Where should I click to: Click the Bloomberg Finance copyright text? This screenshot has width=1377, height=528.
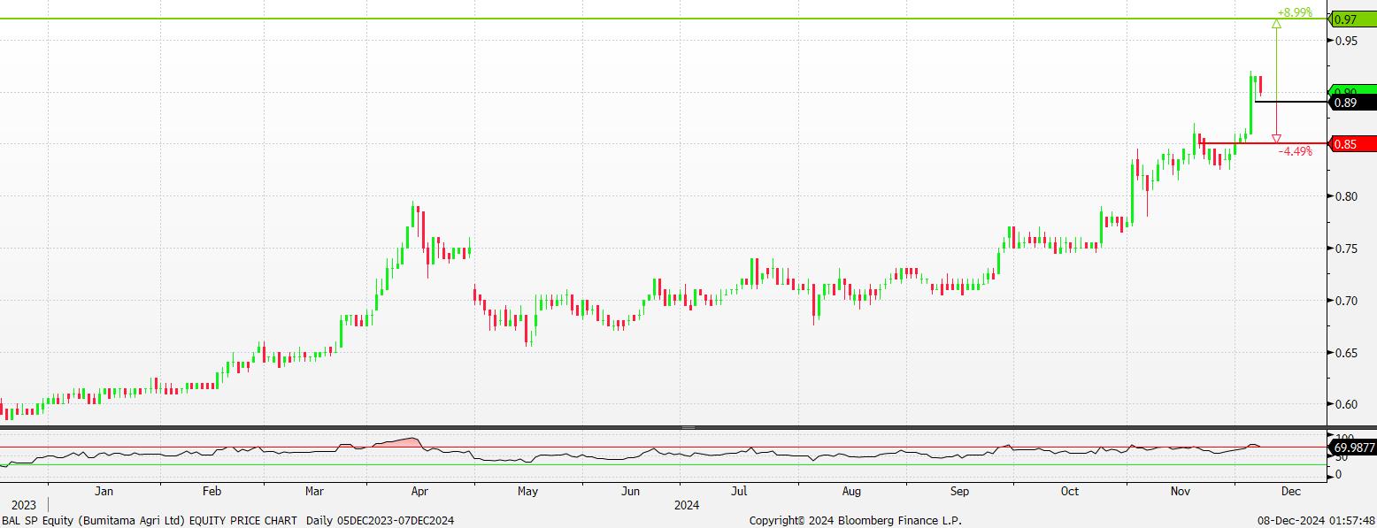pyautogui.click(x=855, y=520)
